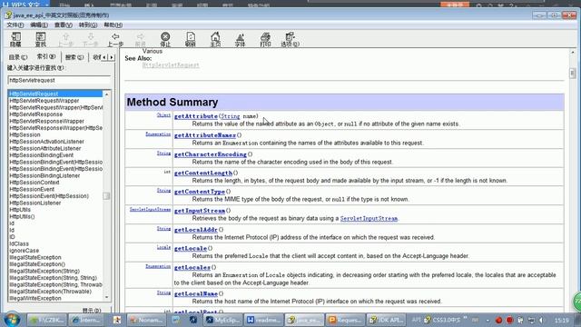
Task: Open the 转到(G) menu
Action: [88, 25]
